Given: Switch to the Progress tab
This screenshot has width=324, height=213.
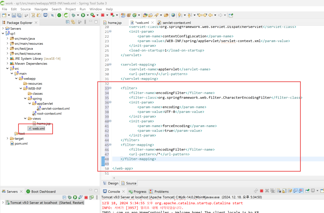Looking at the screenshot, I should point(137,191).
